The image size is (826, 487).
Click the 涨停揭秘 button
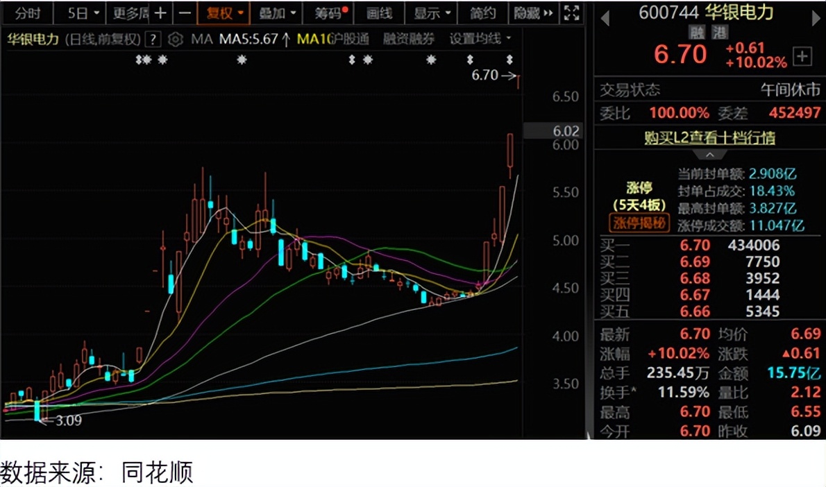point(639,223)
